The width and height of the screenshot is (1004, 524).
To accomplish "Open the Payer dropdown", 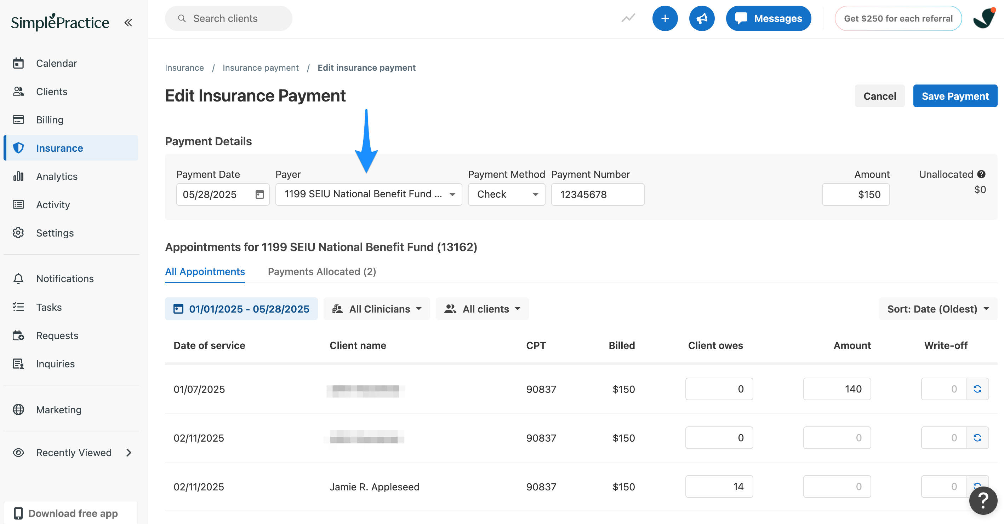I will pyautogui.click(x=369, y=194).
